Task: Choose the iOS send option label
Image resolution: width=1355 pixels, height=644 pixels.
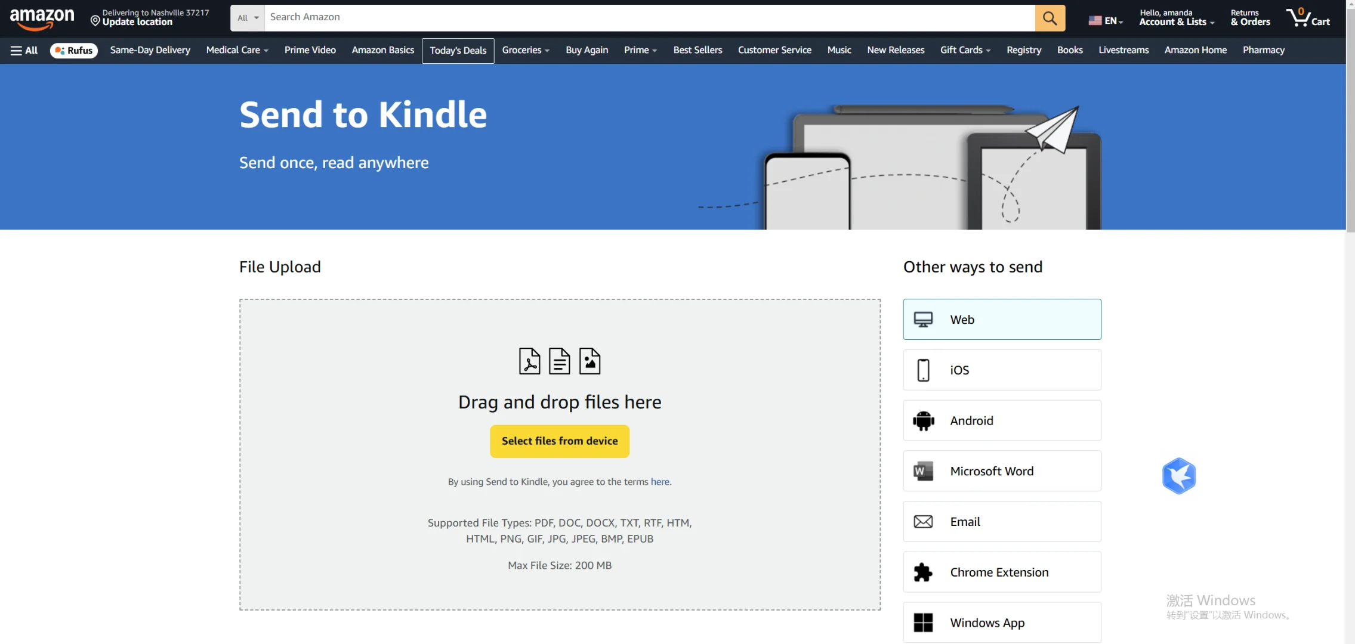Action: (959, 370)
